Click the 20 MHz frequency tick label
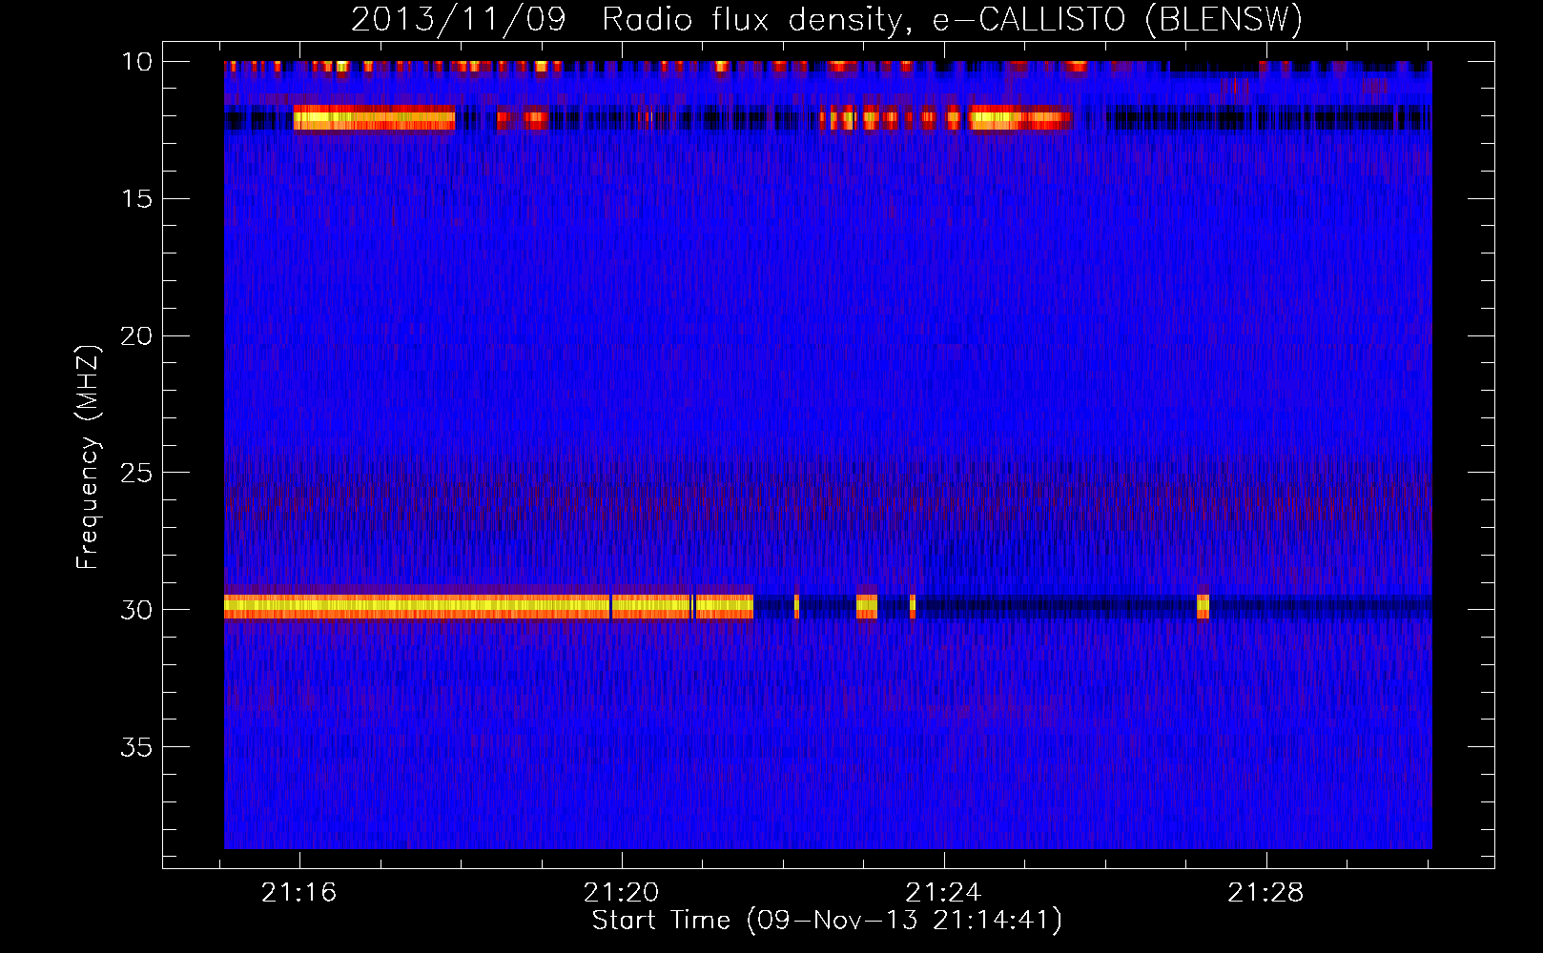 coord(136,335)
